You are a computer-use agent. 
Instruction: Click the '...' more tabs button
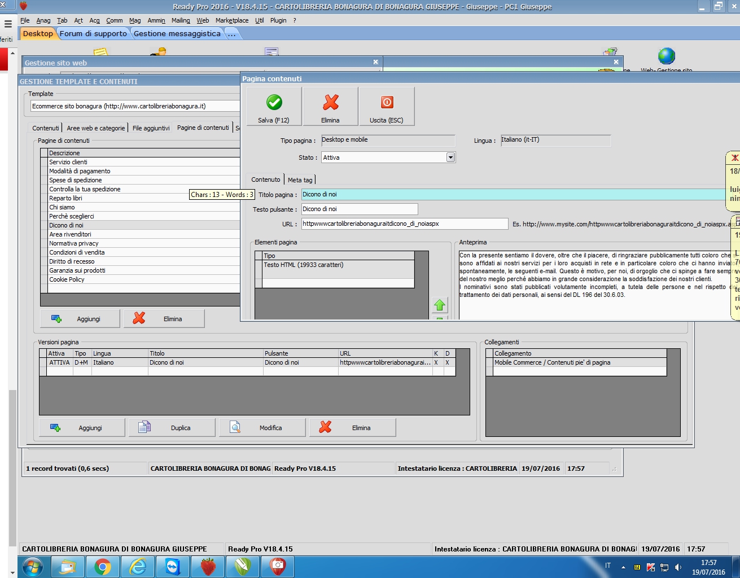pyautogui.click(x=231, y=33)
